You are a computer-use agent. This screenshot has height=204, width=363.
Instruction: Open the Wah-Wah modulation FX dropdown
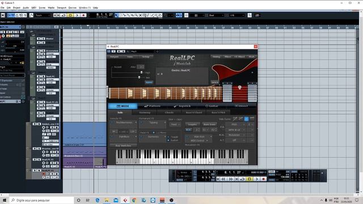pos(199,137)
